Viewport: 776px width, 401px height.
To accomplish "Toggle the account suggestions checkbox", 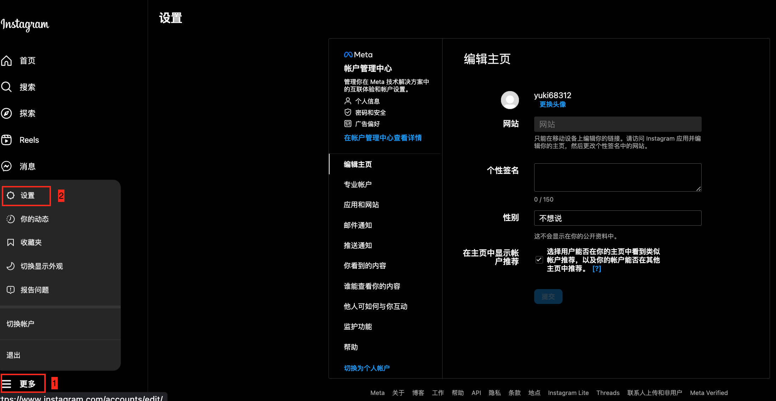I will click(539, 260).
